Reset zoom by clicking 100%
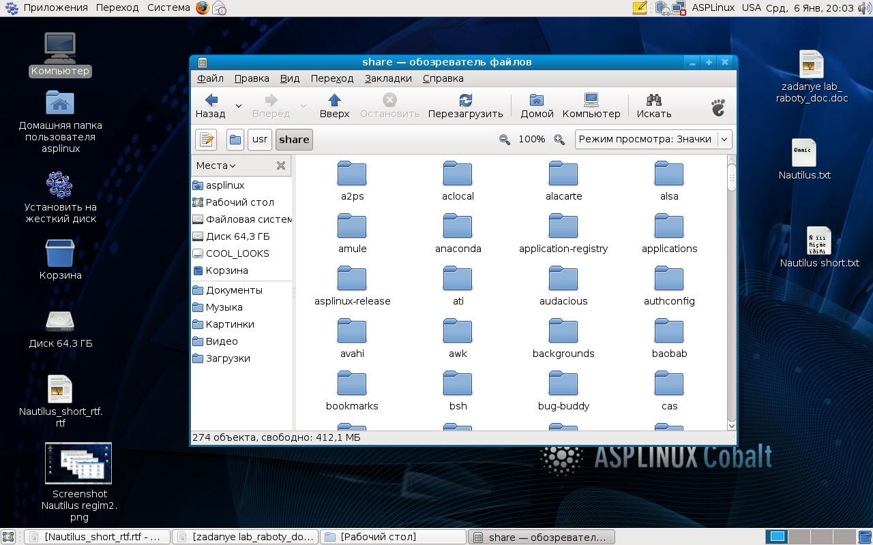The height and width of the screenshot is (545, 873). (531, 139)
